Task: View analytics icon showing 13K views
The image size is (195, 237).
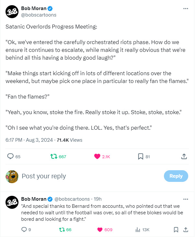Action: tap(137, 230)
